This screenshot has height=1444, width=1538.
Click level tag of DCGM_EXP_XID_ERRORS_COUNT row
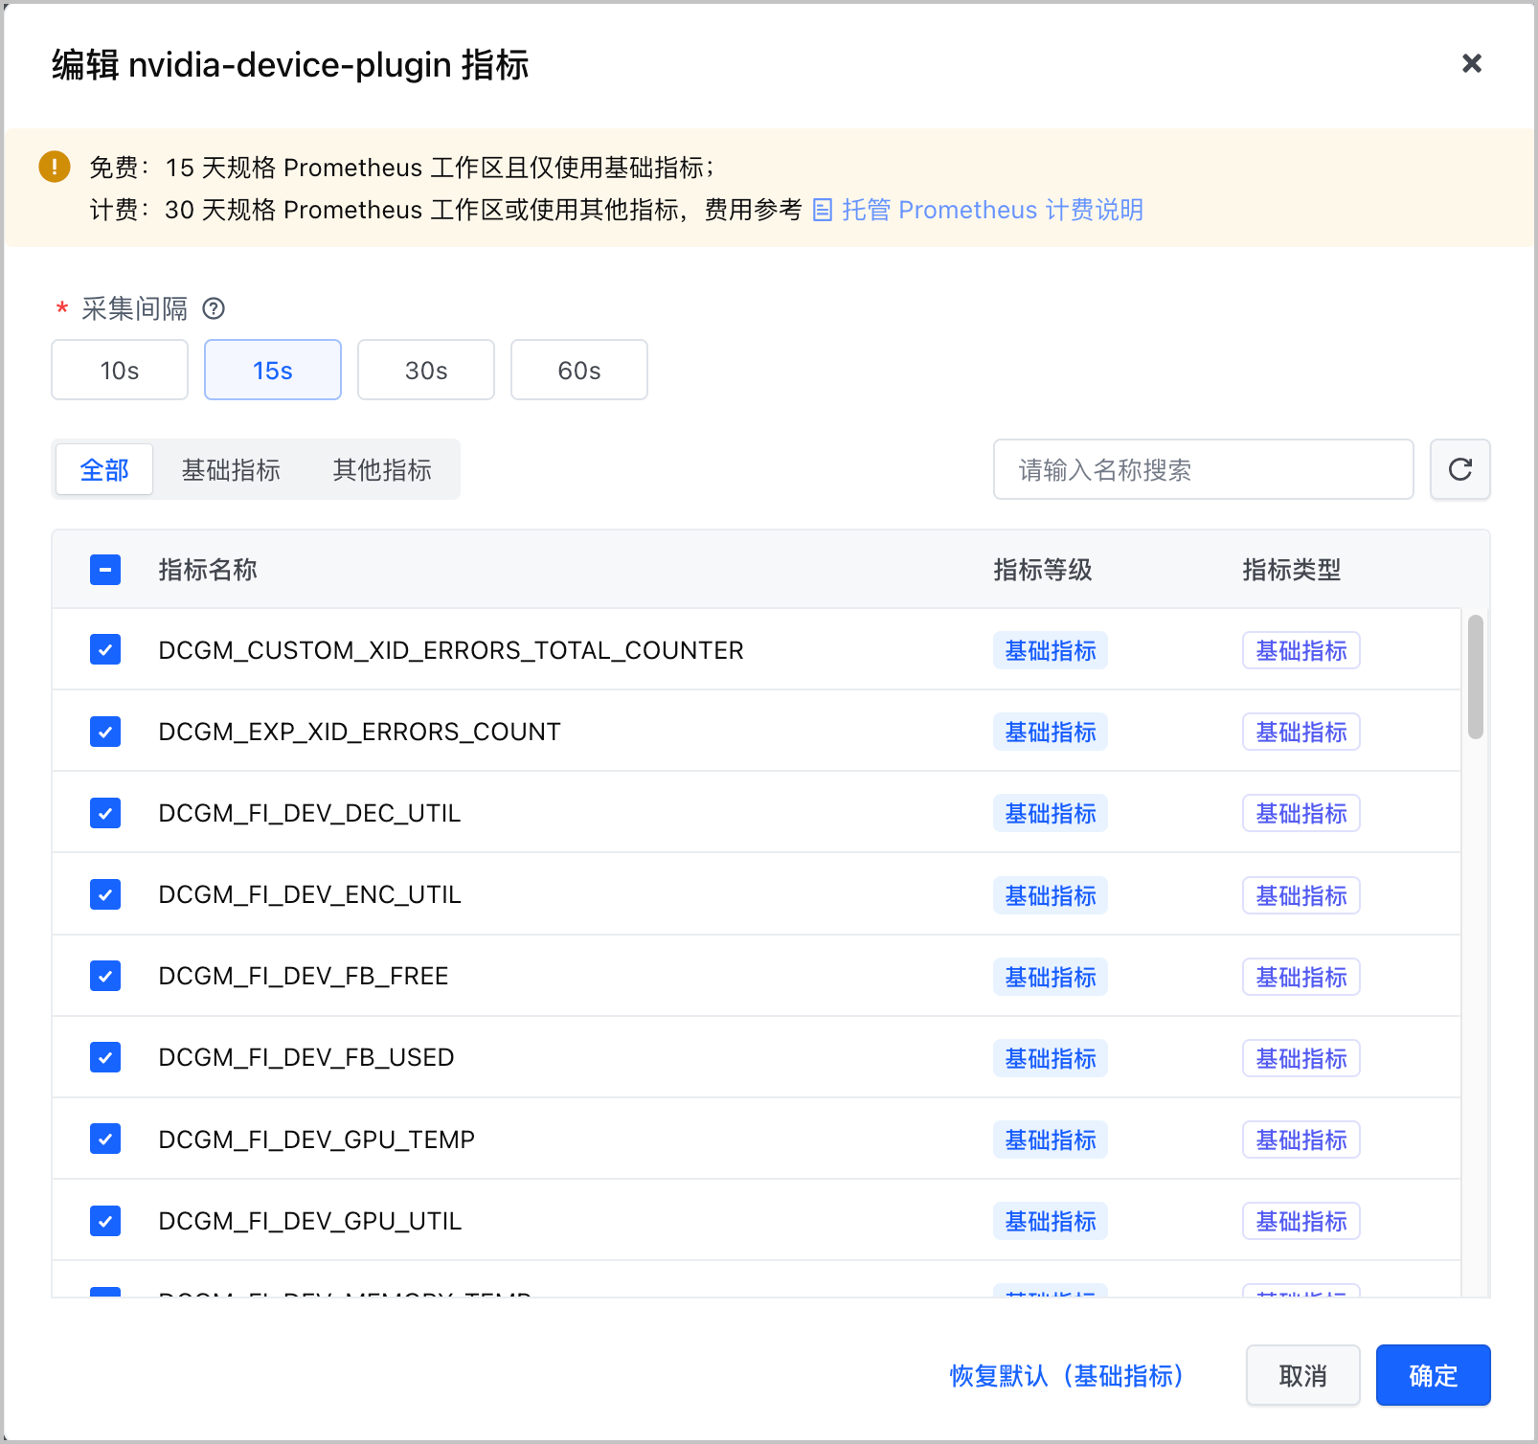(1051, 732)
